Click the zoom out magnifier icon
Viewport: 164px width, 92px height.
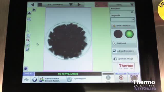click(x=28, y=36)
